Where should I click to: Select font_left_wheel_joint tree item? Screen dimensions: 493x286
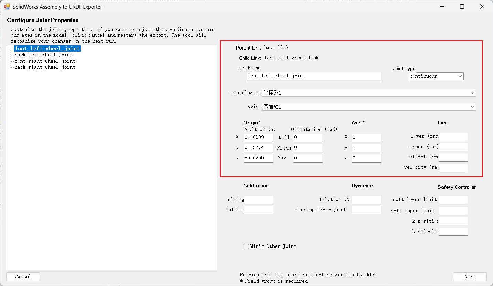[47, 48]
